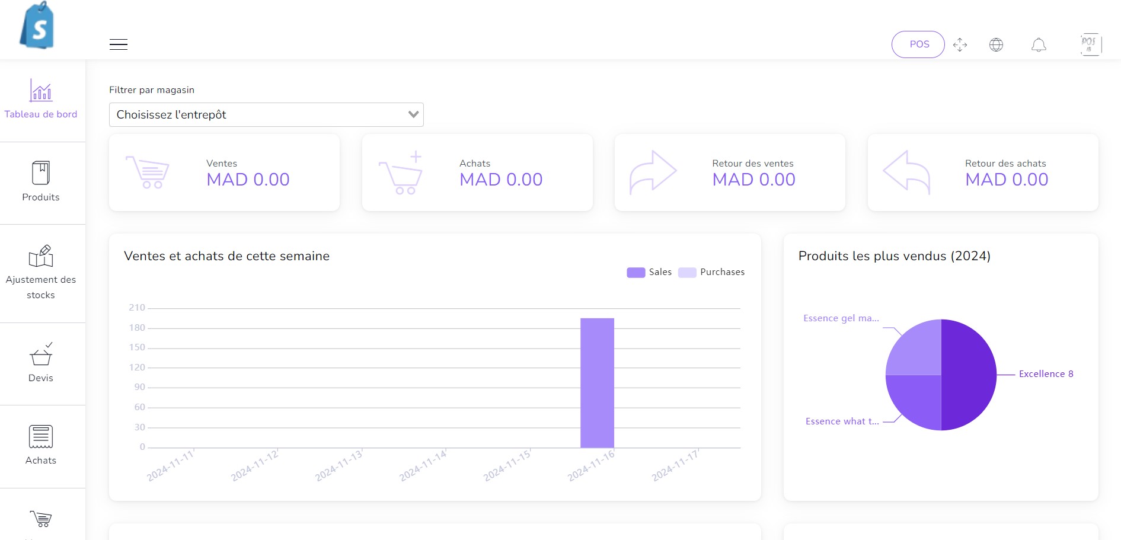Click the Essence gel ma... label
The width and height of the screenshot is (1121, 540).
(x=841, y=318)
